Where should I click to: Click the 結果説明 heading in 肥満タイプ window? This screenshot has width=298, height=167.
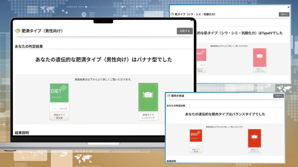(x=22, y=133)
